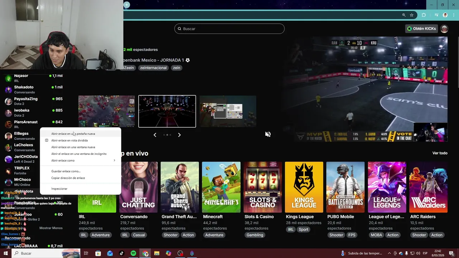Open the Minecraft category card
The height and width of the screenshot is (258, 459).
click(221, 187)
